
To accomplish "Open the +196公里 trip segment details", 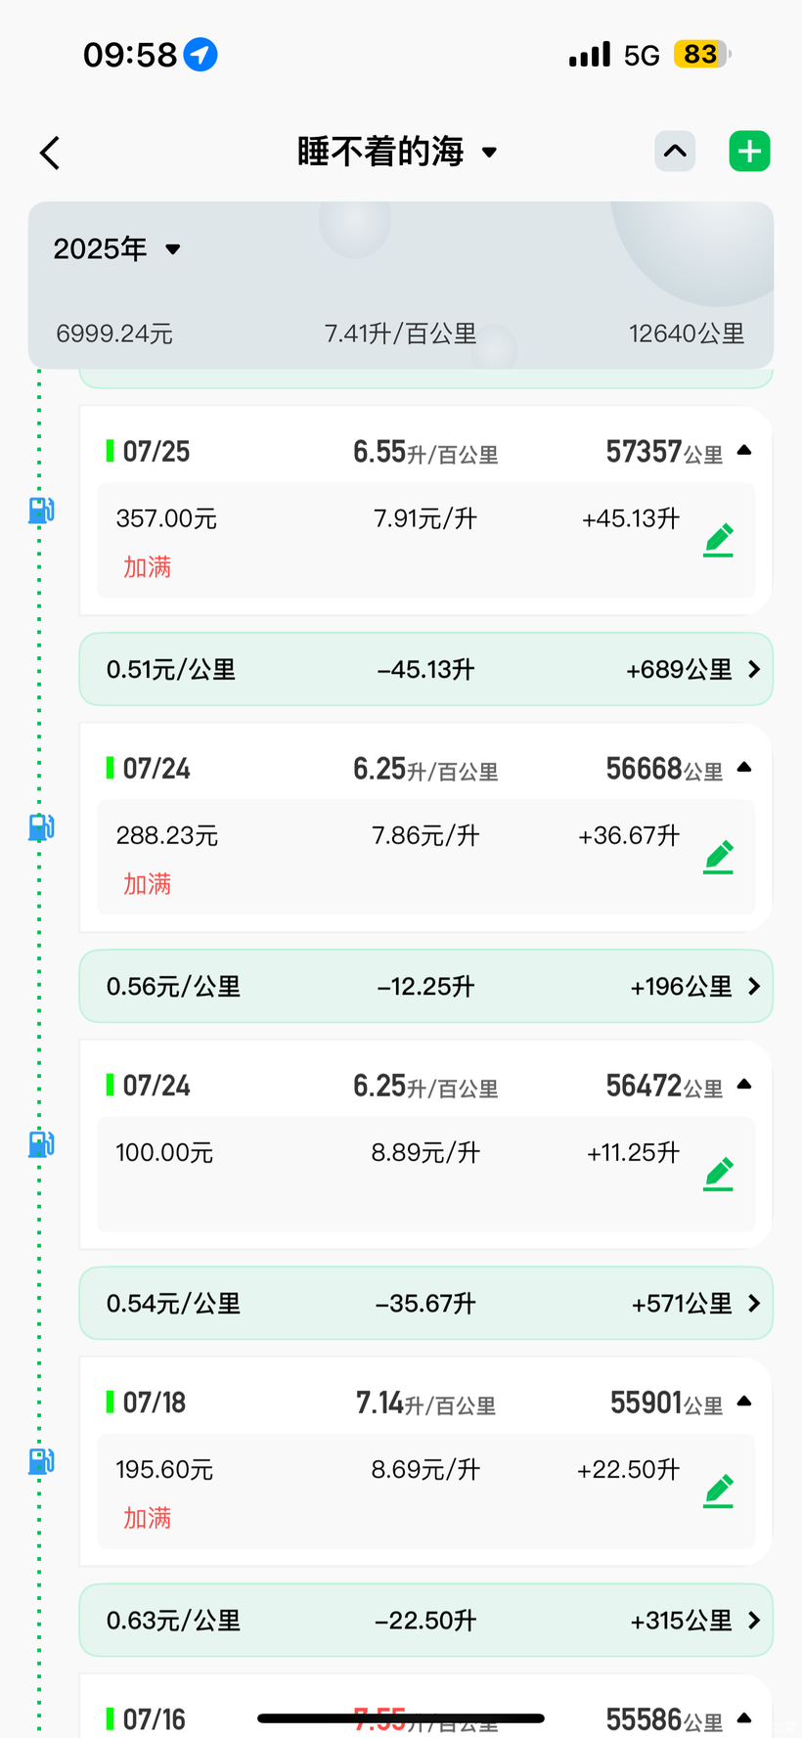I will (693, 987).
